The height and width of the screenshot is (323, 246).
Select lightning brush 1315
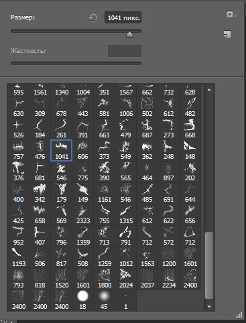126,215
